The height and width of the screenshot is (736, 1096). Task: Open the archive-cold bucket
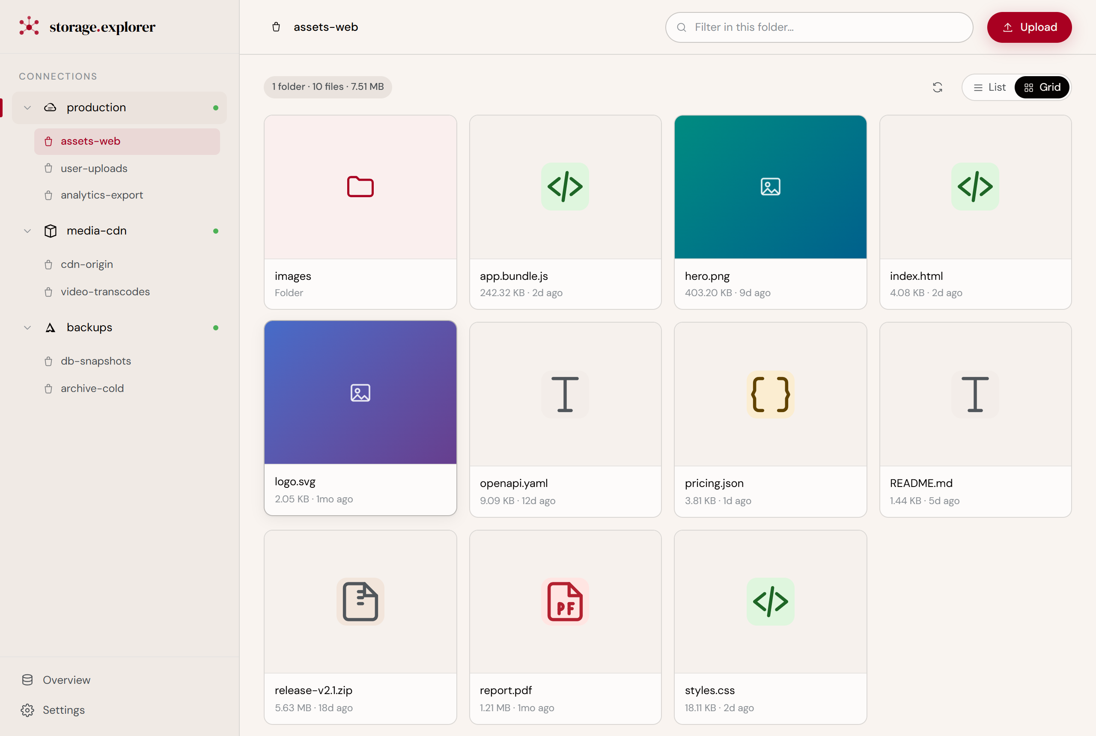(x=127, y=388)
